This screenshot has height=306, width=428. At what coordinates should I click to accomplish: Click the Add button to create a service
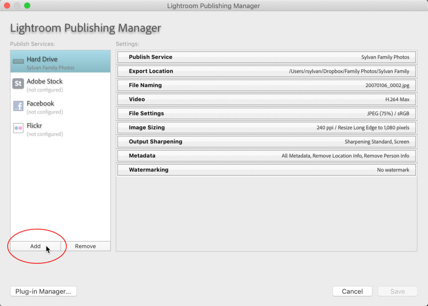point(35,246)
